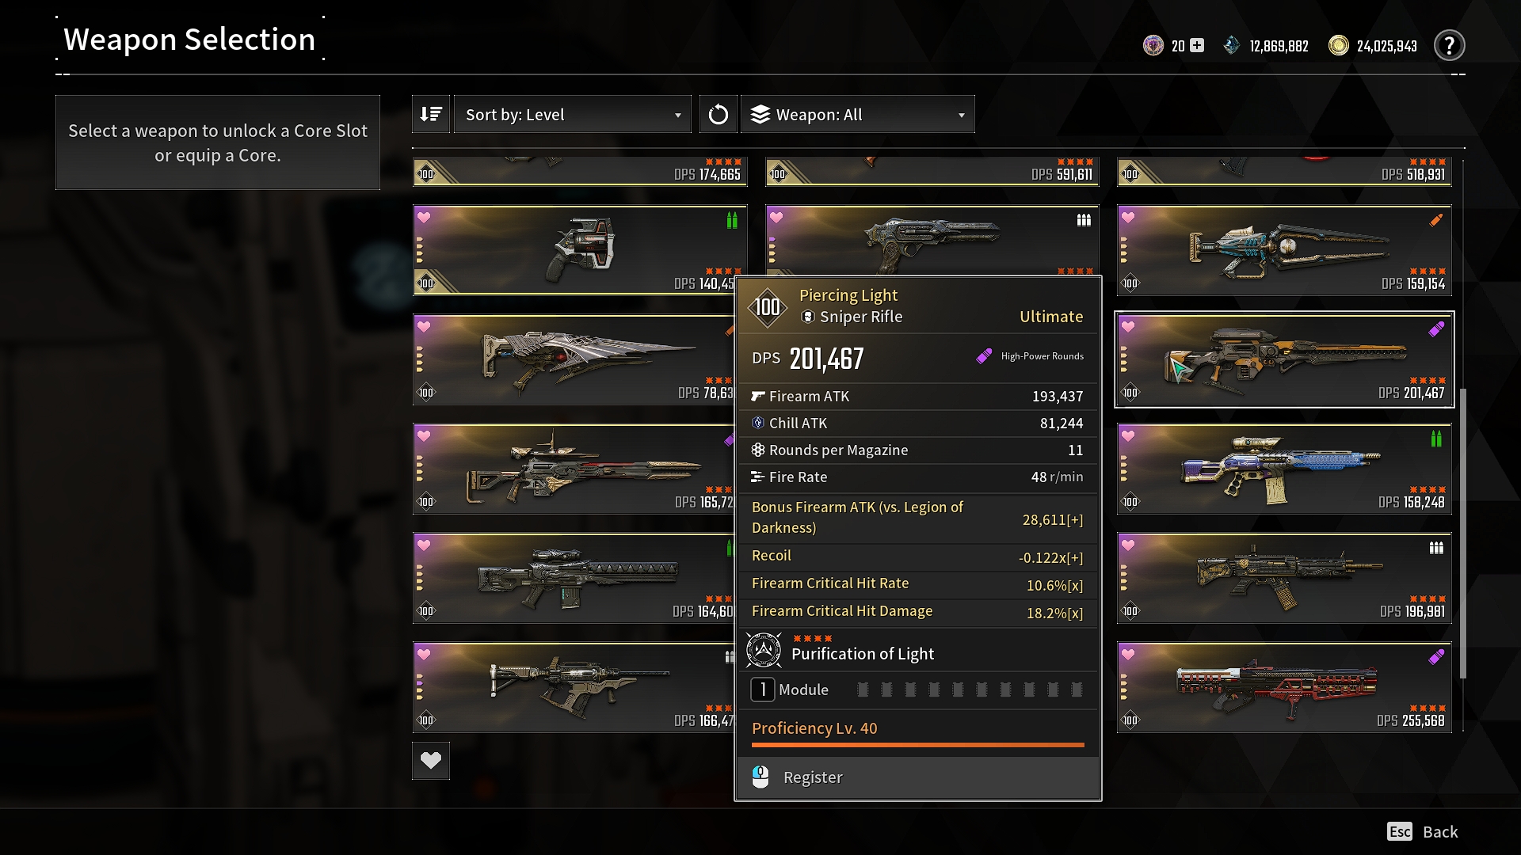The width and height of the screenshot is (1521, 855).
Task: Click the reset filters refresh icon
Action: 719,115
